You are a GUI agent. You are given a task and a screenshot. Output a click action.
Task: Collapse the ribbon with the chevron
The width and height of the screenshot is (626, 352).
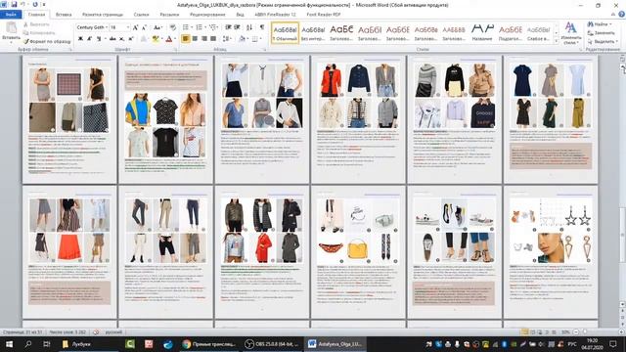tap(613, 14)
